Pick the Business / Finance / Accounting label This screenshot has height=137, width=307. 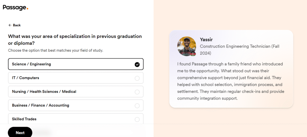click(x=40, y=105)
